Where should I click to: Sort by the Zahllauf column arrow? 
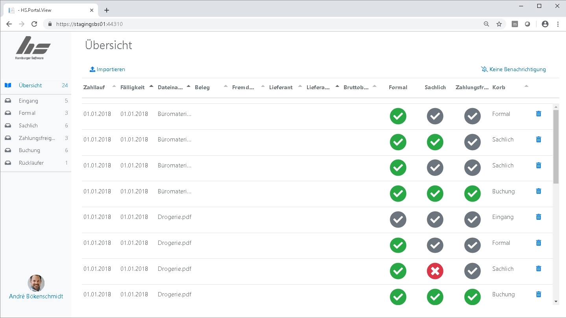click(x=114, y=86)
